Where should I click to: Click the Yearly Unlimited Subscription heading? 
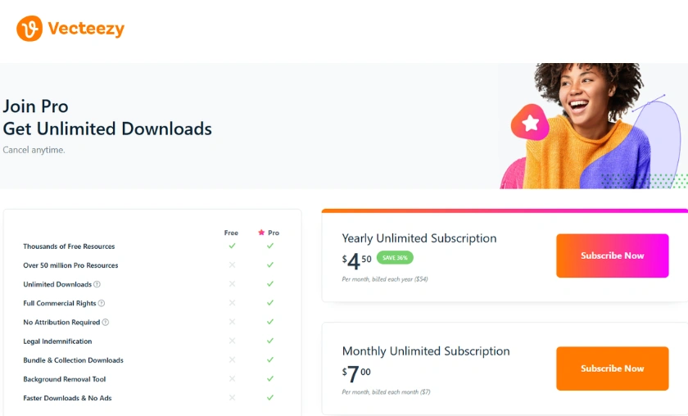(x=419, y=238)
